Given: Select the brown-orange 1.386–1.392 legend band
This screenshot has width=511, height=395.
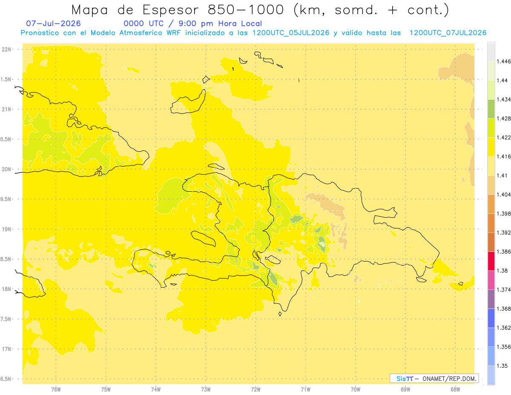Looking at the screenshot, I should [x=491, y=242].
